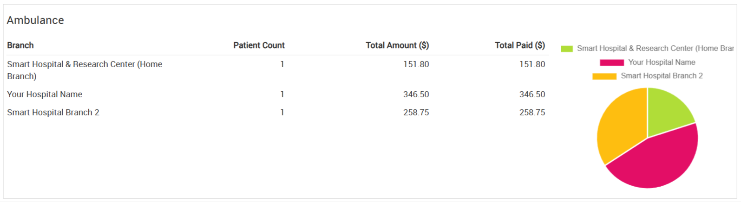741x202 pixels.
Task: Click the yellow Smart Hospital Branch 2 swatch
Action: pyautogui.click(x=604, y=76)
